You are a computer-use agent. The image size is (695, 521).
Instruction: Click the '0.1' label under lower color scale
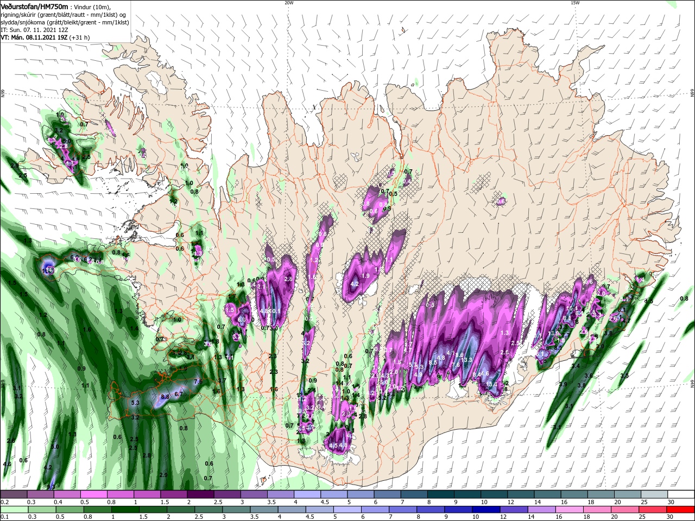(4, 517)
